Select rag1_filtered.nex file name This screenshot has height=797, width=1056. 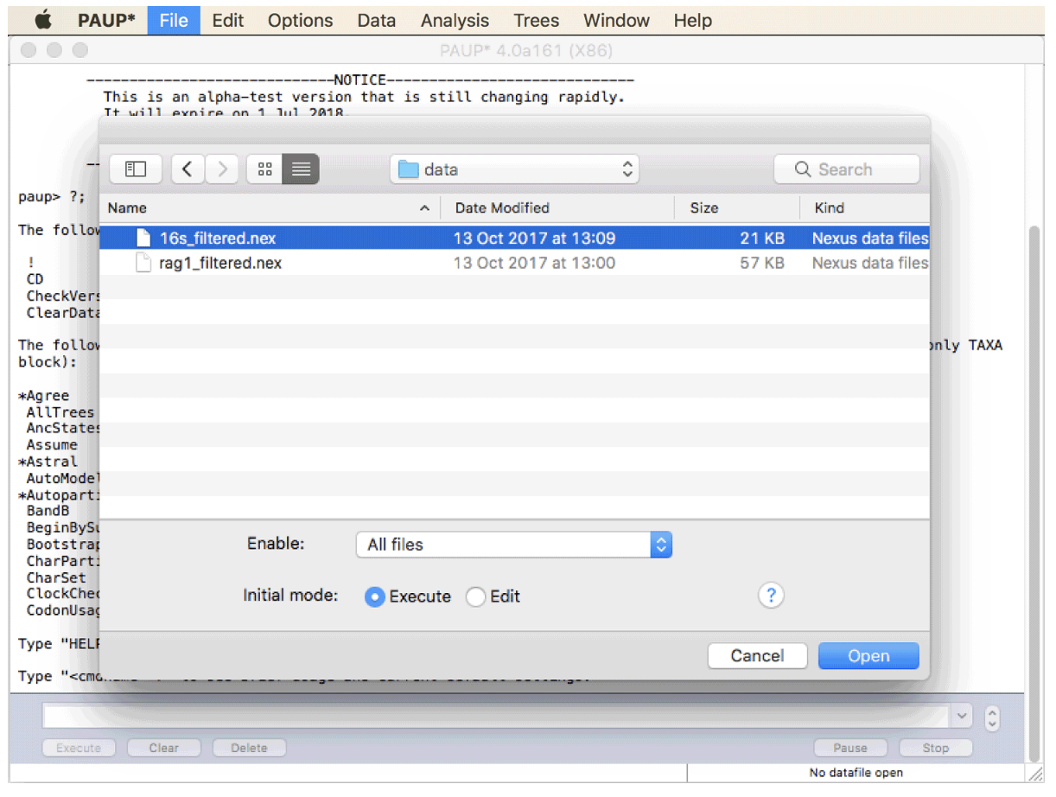point(220,263)
